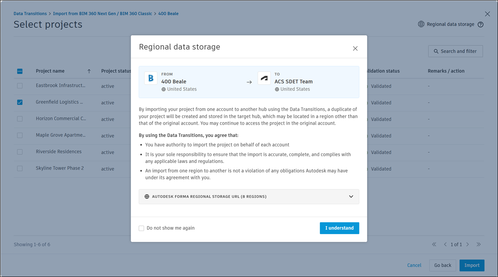Click the Riverside Residences project name

(59, 152)
